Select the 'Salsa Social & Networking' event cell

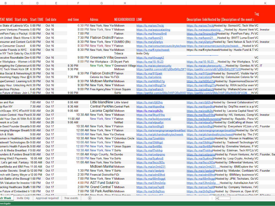(x=15, y=74)
